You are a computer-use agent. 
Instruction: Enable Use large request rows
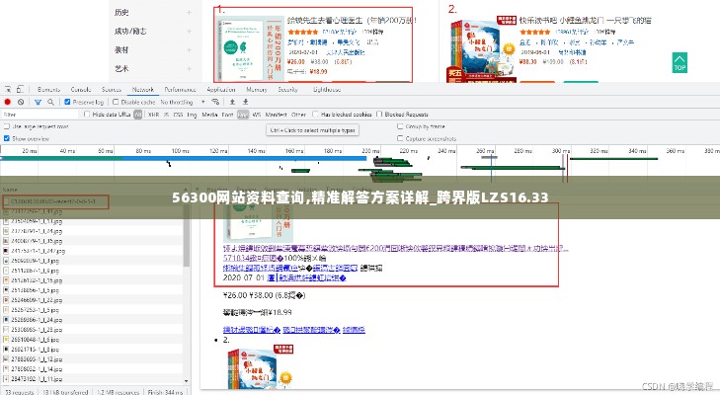coord(7,126)
